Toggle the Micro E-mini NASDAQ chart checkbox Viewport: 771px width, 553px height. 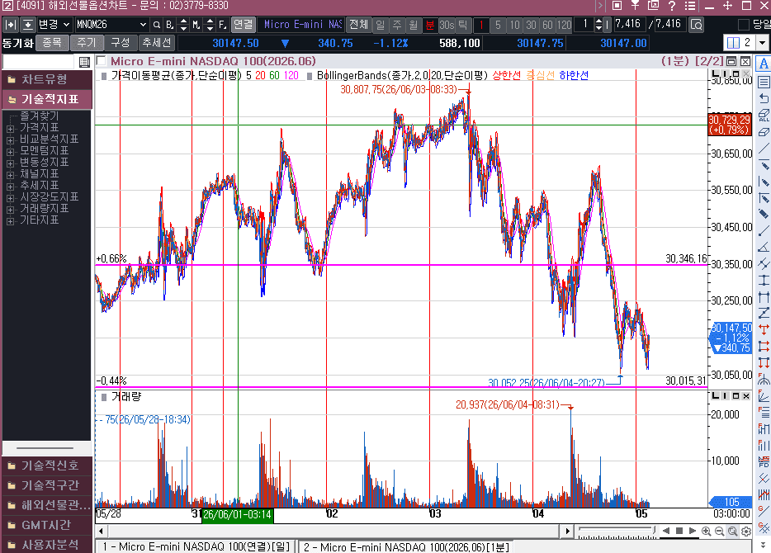point(102,61)
